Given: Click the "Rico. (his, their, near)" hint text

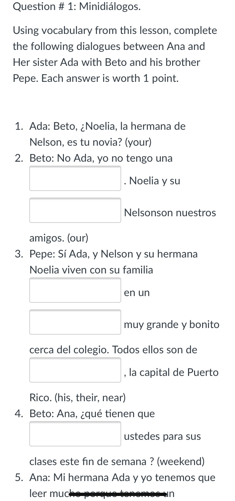Looking at the screenshot, I should coord(78,398).
